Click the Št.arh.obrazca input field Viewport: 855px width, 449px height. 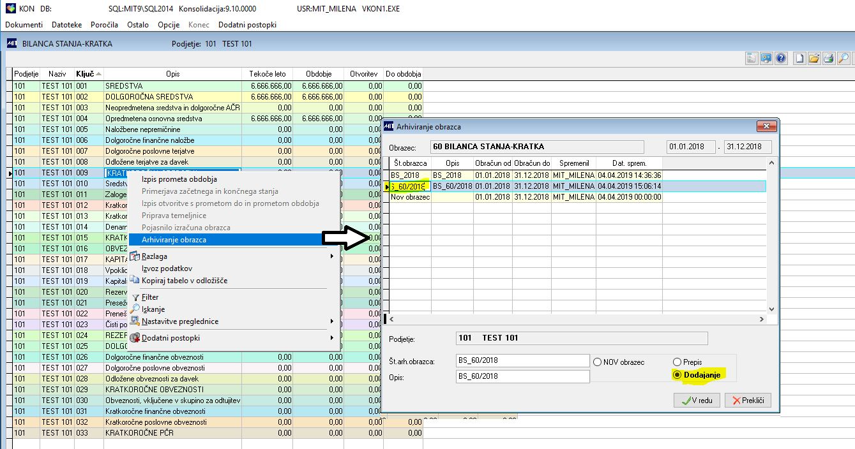tap(523, 360)
